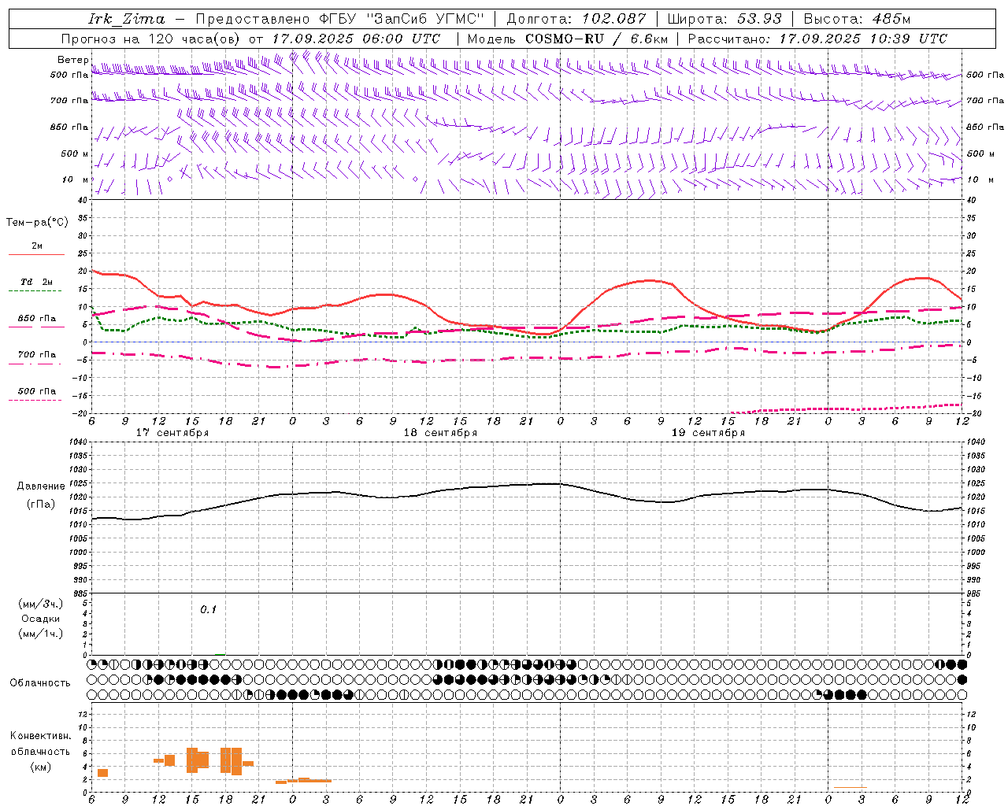Click the latitude value Широта: 53.93
Image resolution: width=1008 pixels, height=806 pixels.
pos(724,19)
